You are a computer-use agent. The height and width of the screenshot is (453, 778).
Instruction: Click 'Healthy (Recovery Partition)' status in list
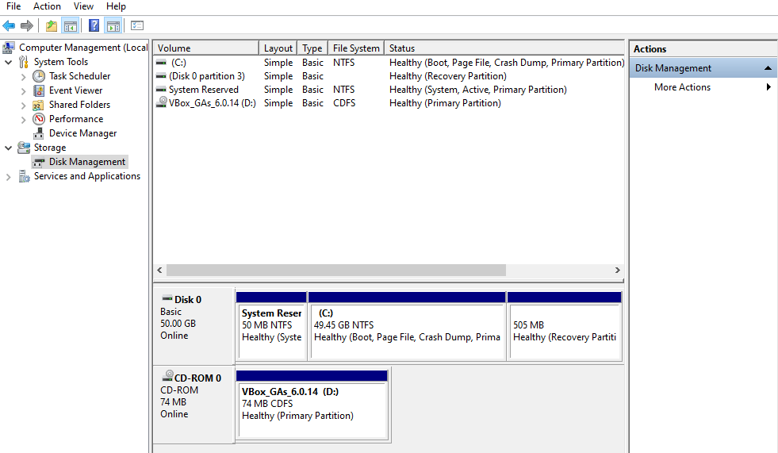pyautogui.click(x=448, y=76)
